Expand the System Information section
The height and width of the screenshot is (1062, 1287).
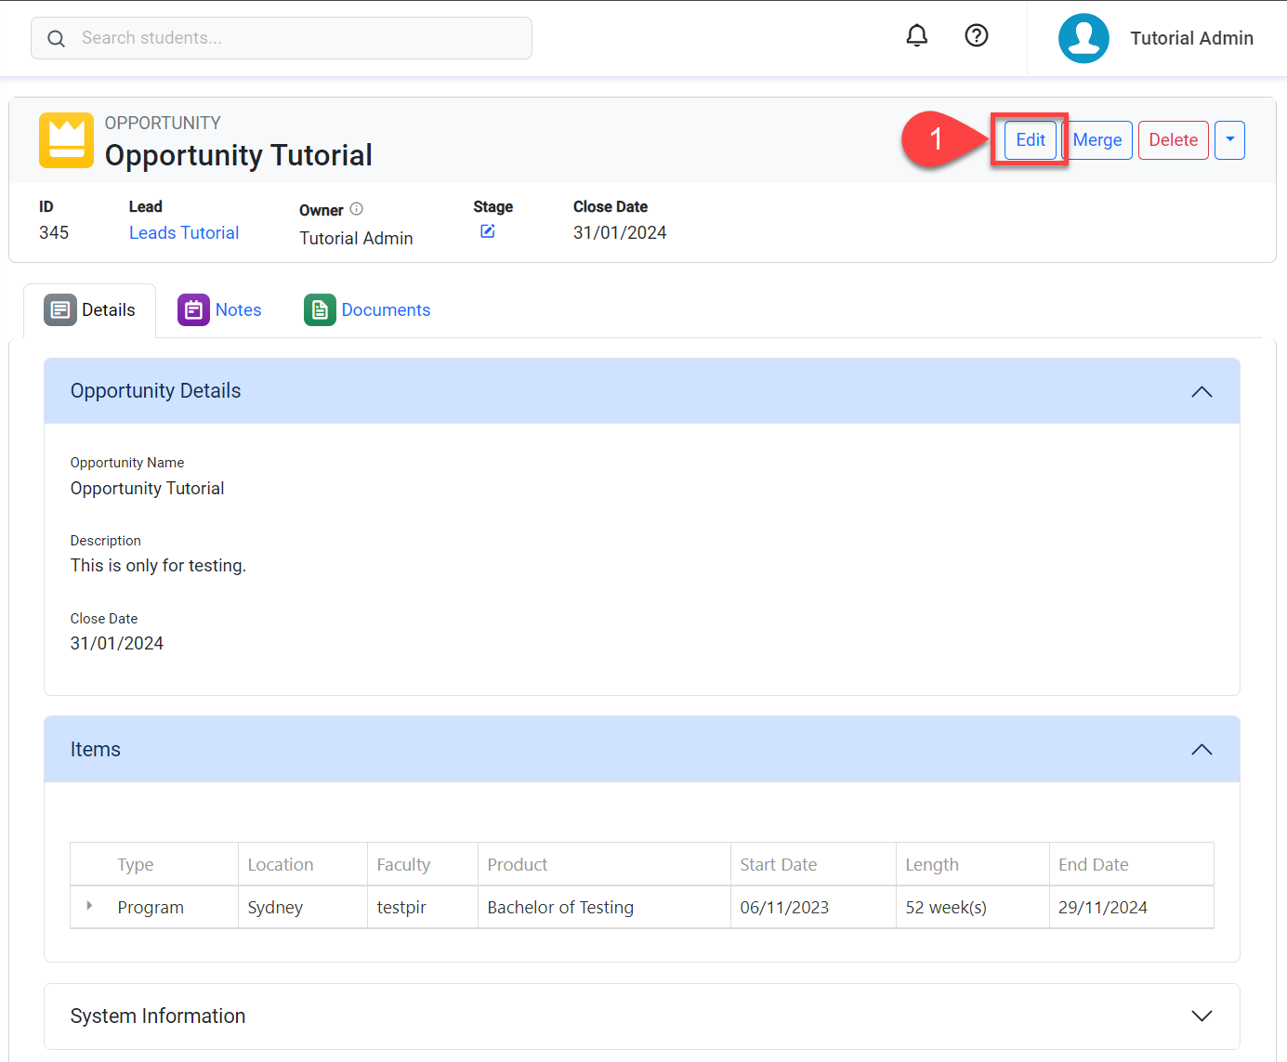pyautogui.click(x=1201, y=1016)
